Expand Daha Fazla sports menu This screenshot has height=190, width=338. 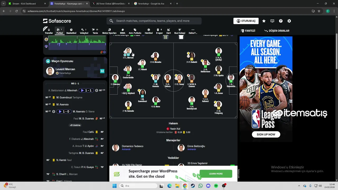point(193,31)
